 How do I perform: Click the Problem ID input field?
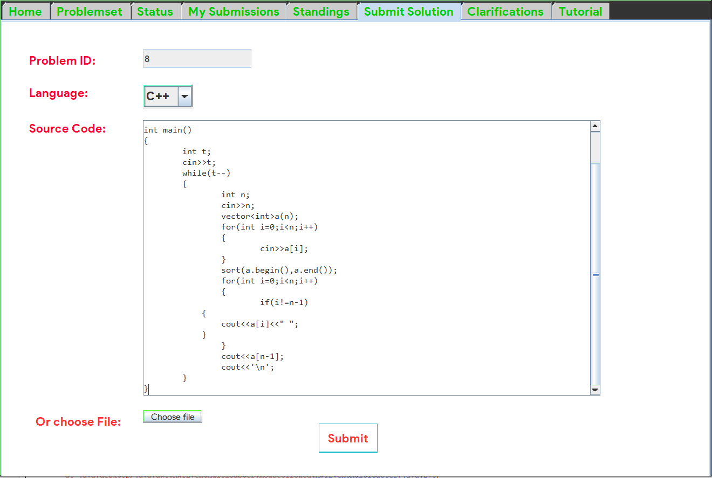197,59
